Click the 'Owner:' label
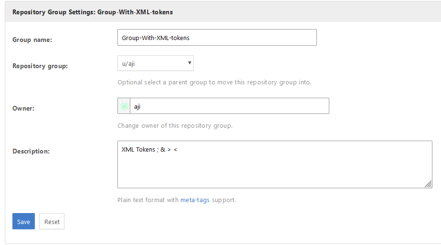 23,108
